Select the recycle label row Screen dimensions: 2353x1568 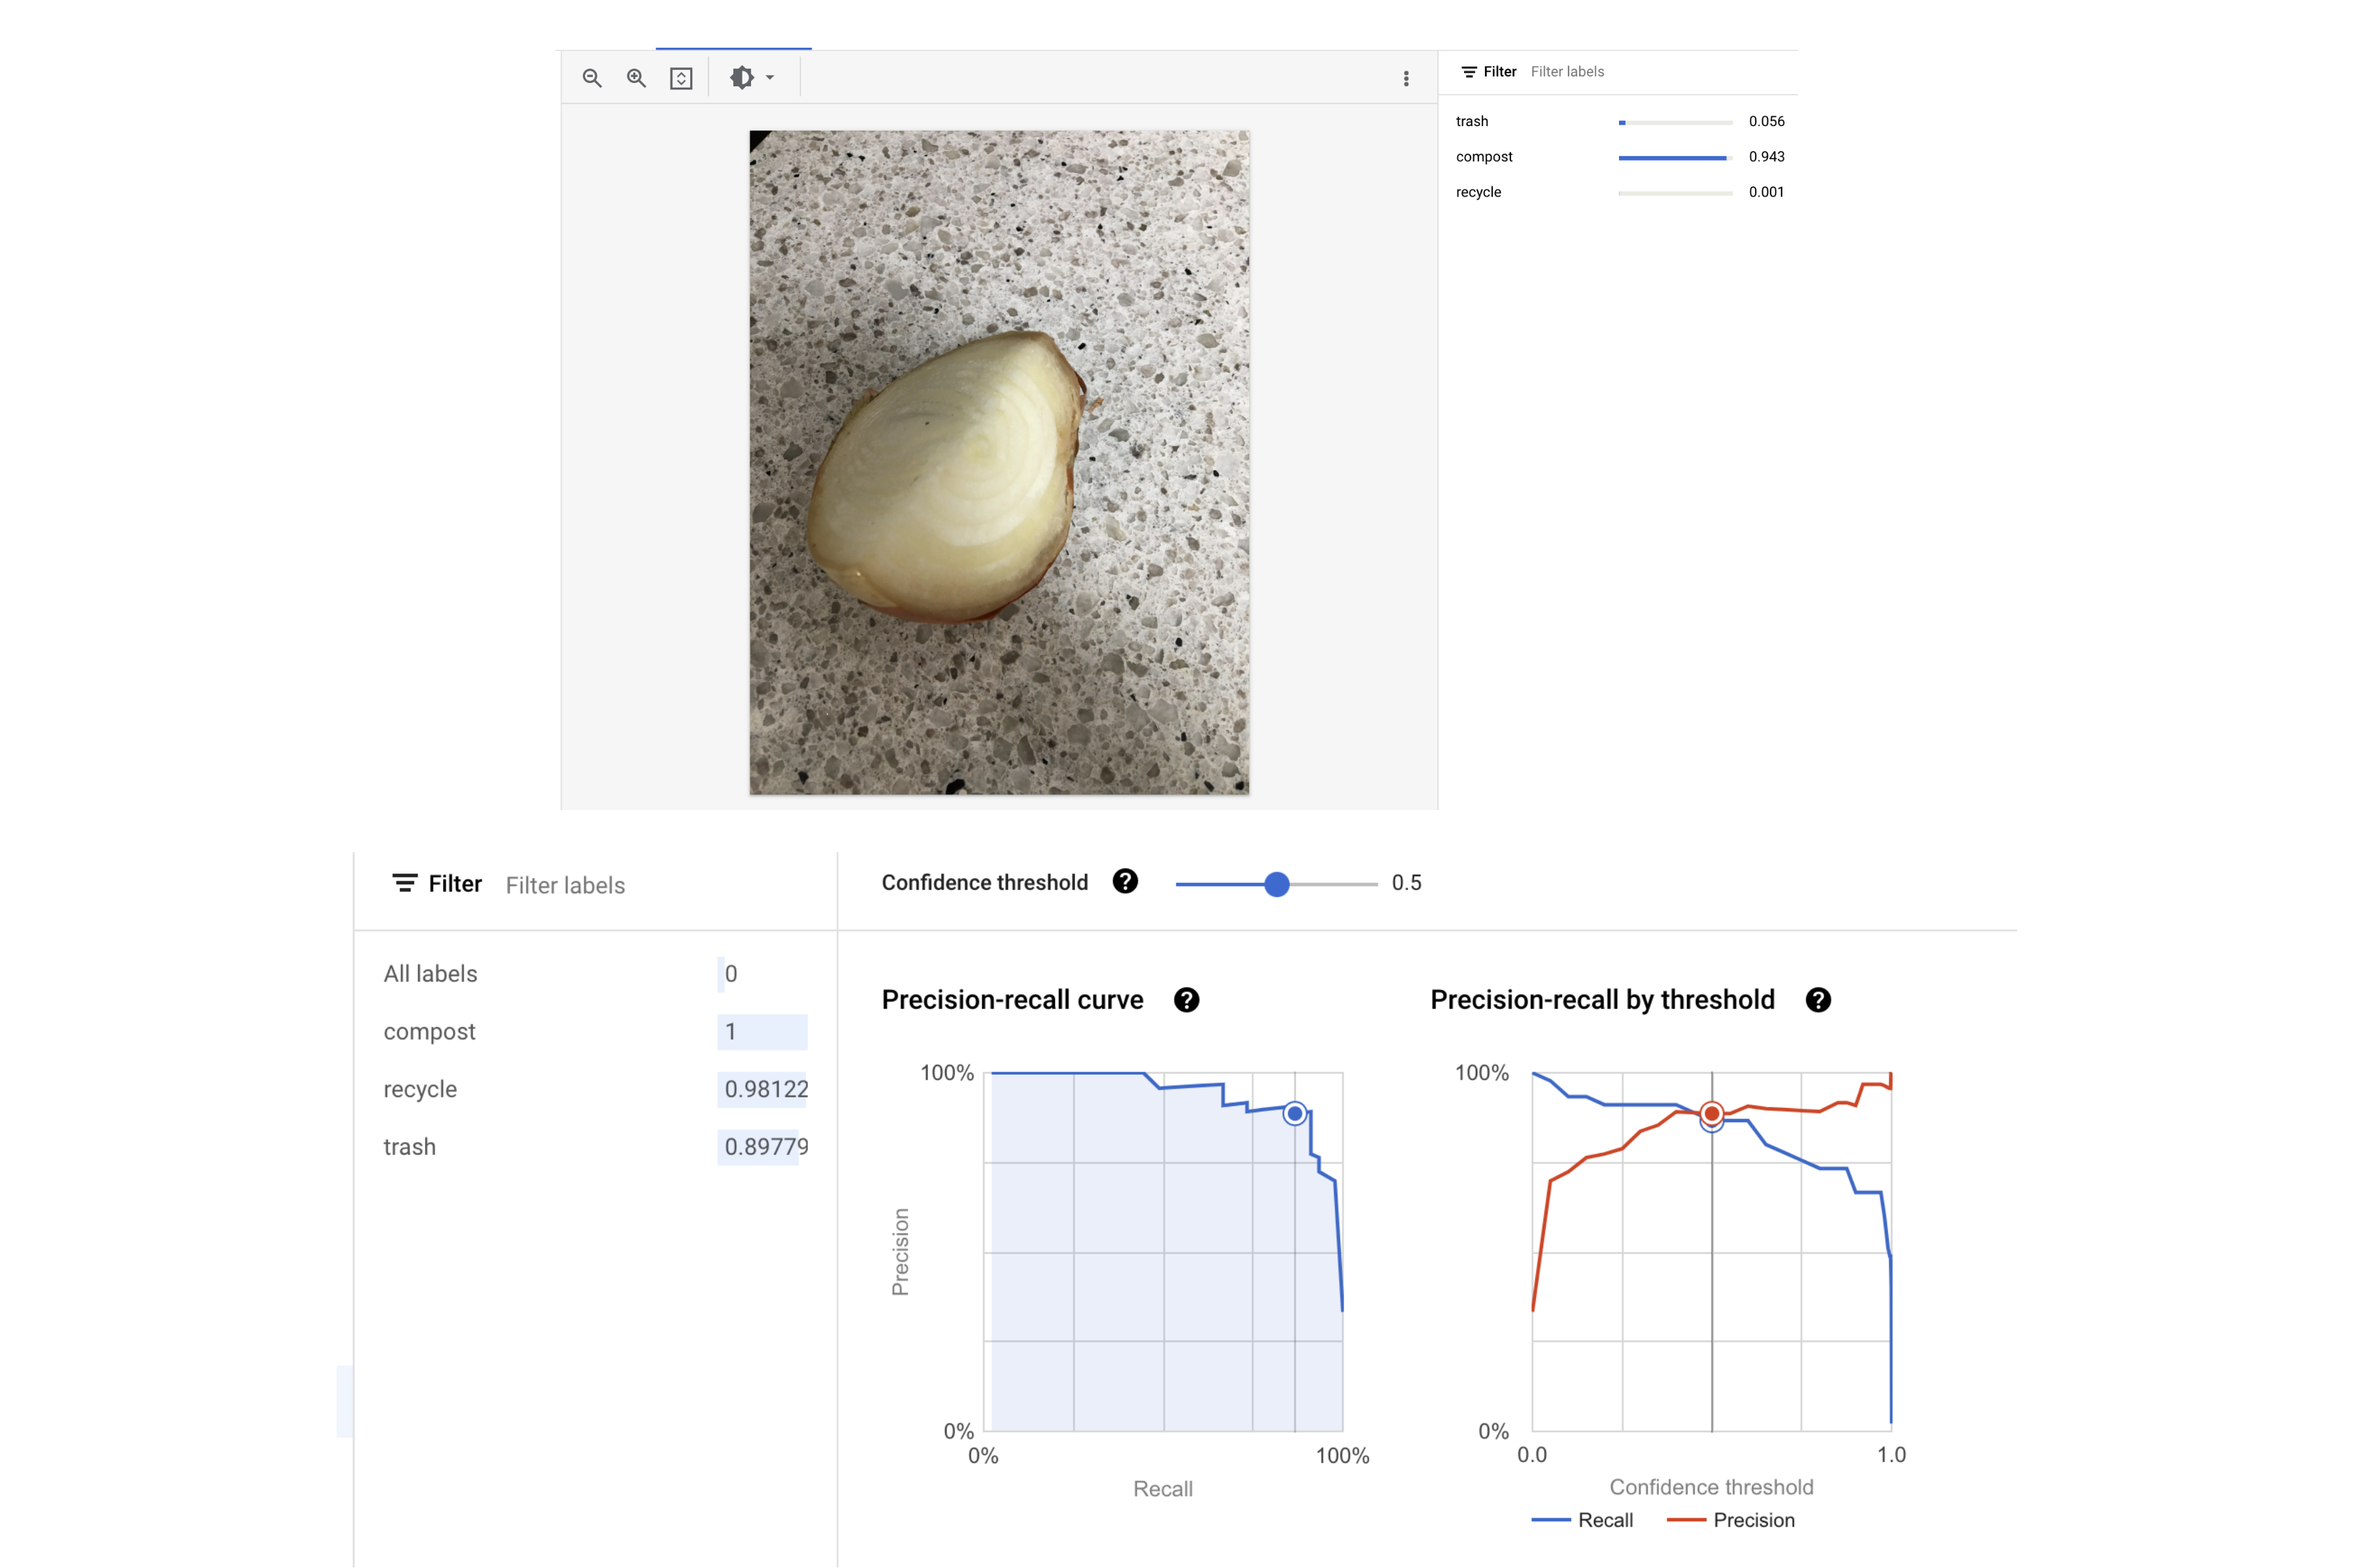pyautogui.click(x=420, y=1090)
